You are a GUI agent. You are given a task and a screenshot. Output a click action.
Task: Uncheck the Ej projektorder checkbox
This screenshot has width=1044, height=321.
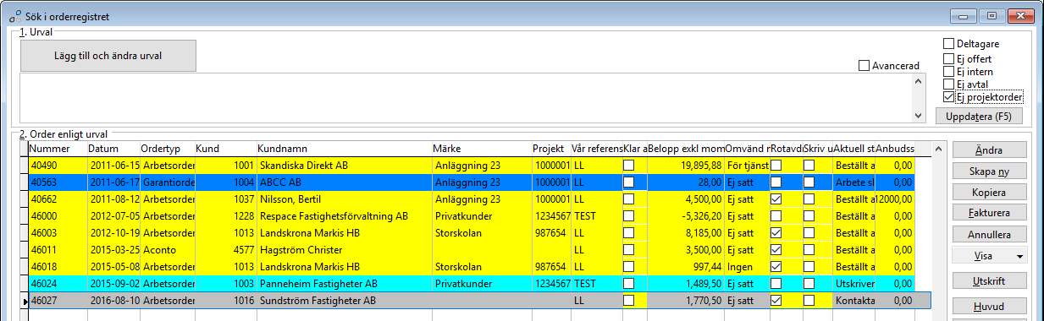point(948,96)
